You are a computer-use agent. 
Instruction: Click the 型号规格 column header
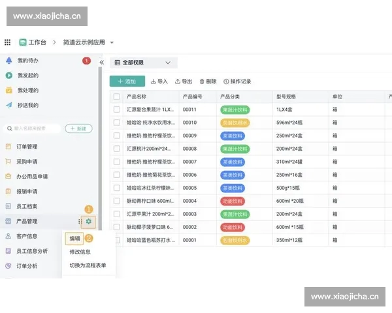click(x=286, y=97)
